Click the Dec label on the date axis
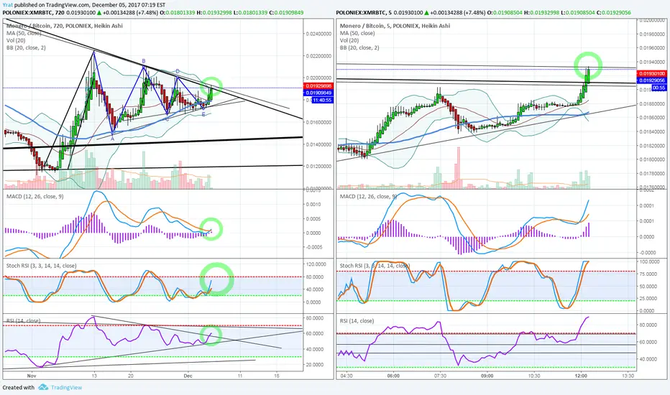670x395 pixels. [188, 376]
